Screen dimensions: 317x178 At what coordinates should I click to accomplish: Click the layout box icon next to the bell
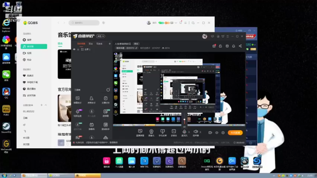click(227, 46)
